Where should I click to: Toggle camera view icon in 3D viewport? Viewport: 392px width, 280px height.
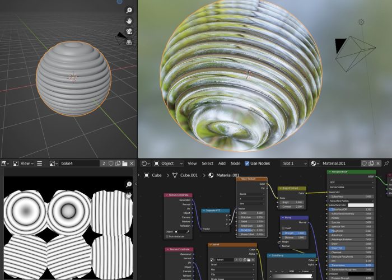[129, 31]
